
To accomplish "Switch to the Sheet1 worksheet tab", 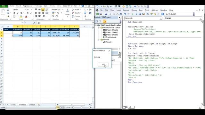I will click(13, 104).
